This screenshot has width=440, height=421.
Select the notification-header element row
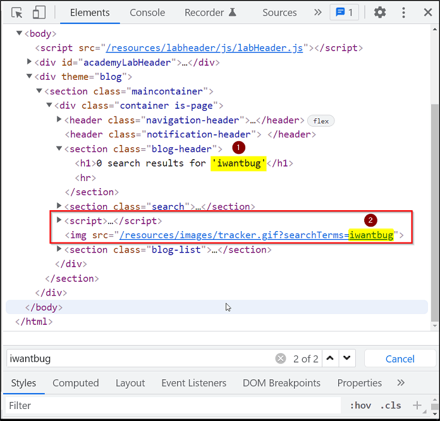[190, 134]
